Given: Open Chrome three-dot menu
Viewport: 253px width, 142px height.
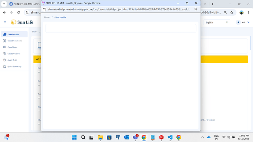Looking at the screenshot, I should [x=249, y=12].
